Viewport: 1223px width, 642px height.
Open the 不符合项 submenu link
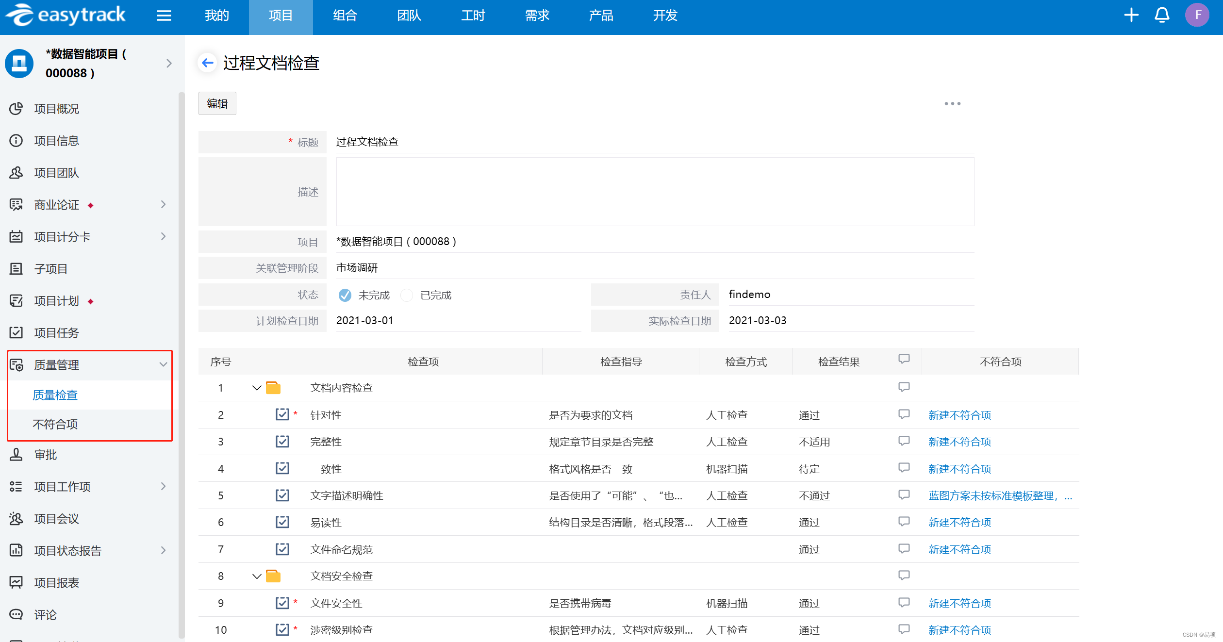[55, 424]
